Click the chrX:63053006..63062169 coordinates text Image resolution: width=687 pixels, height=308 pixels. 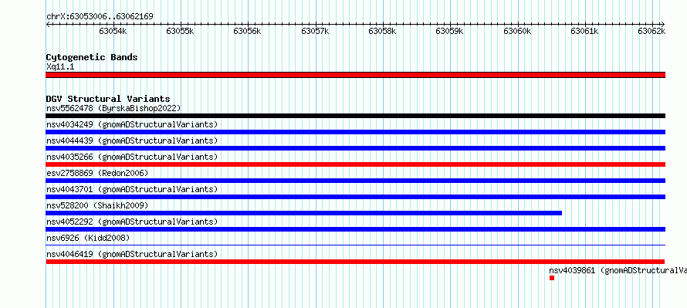coord(100,17)
